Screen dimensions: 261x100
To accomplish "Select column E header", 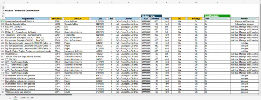I will [78, 2].
